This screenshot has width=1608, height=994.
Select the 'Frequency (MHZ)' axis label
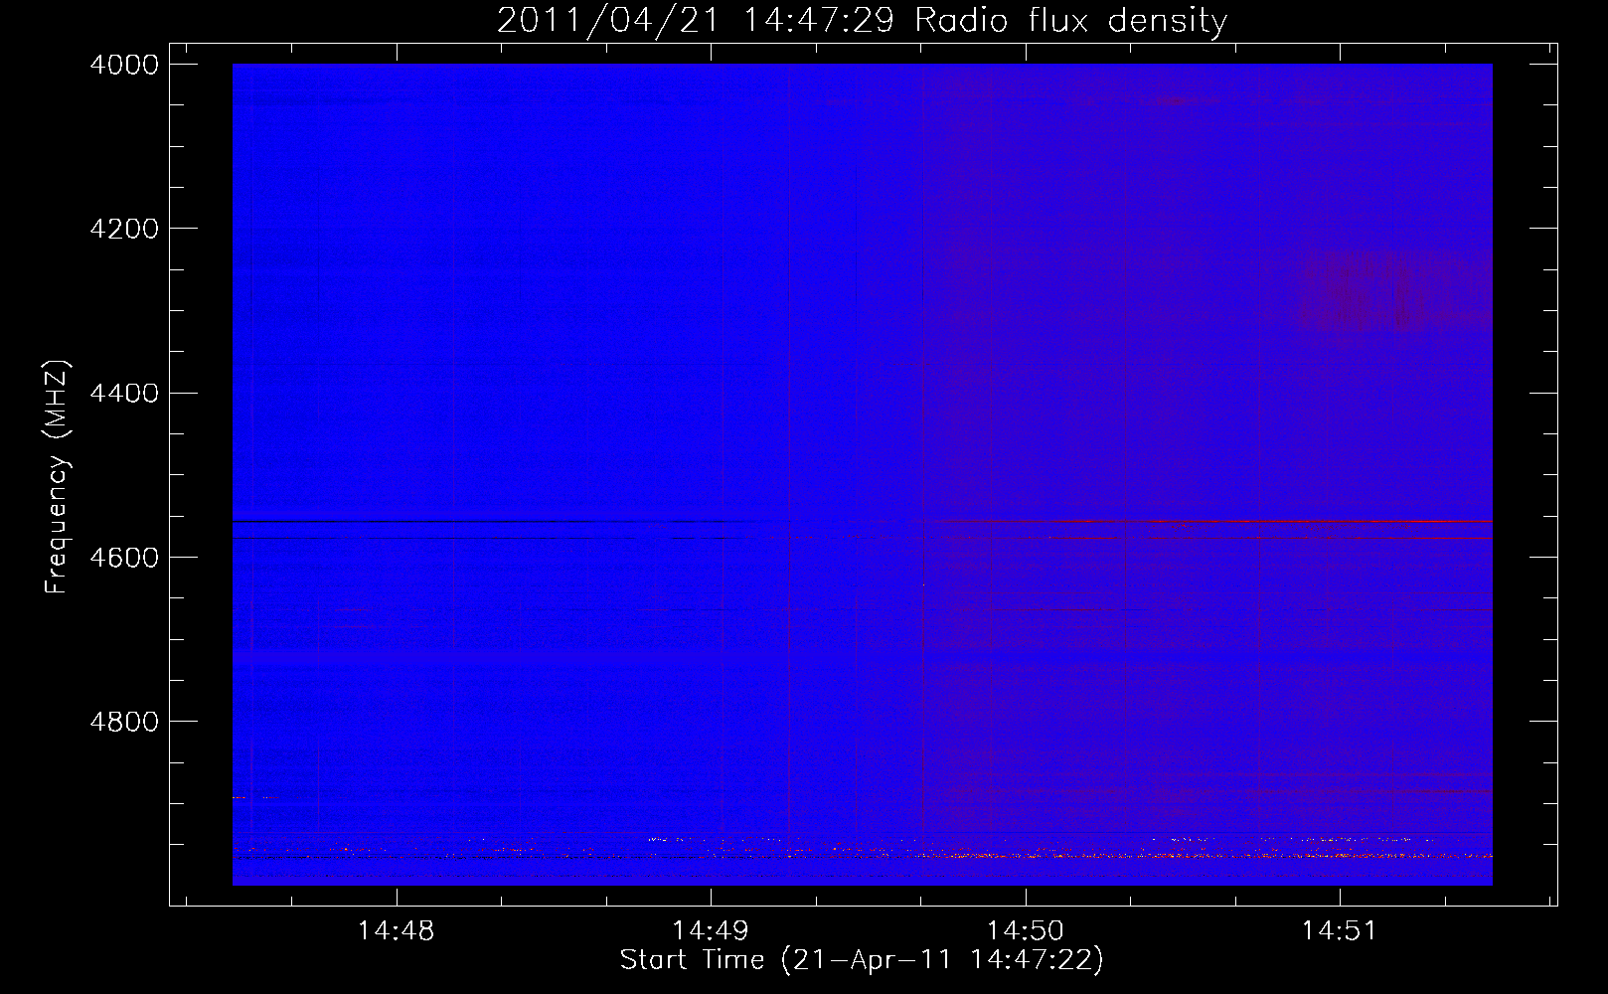pyautogui.click(x=57, y=476)
